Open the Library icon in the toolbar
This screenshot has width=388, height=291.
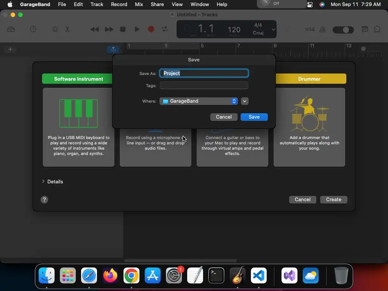click(x=11, y=29)
